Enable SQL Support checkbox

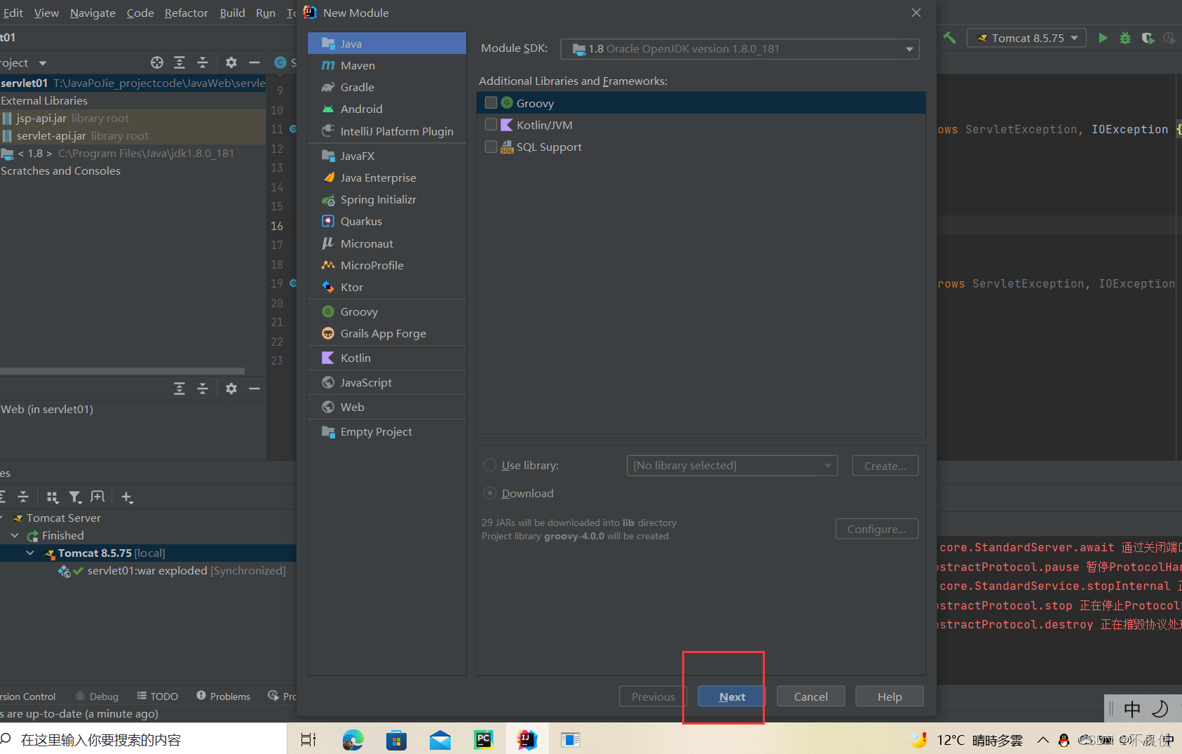(x=491, y=147)
